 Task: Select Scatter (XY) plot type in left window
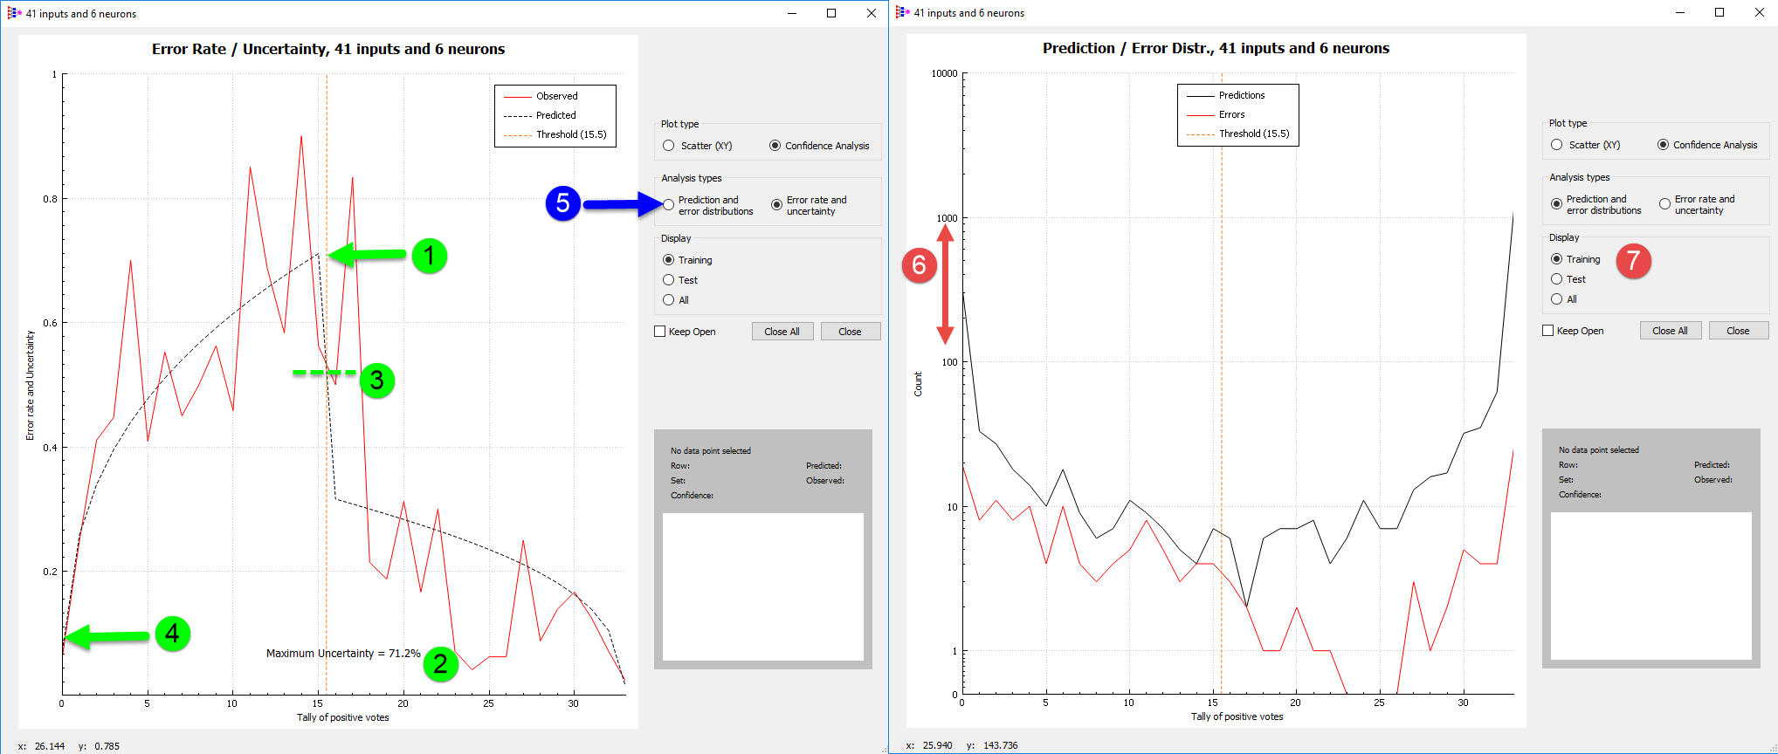(669, 146)
